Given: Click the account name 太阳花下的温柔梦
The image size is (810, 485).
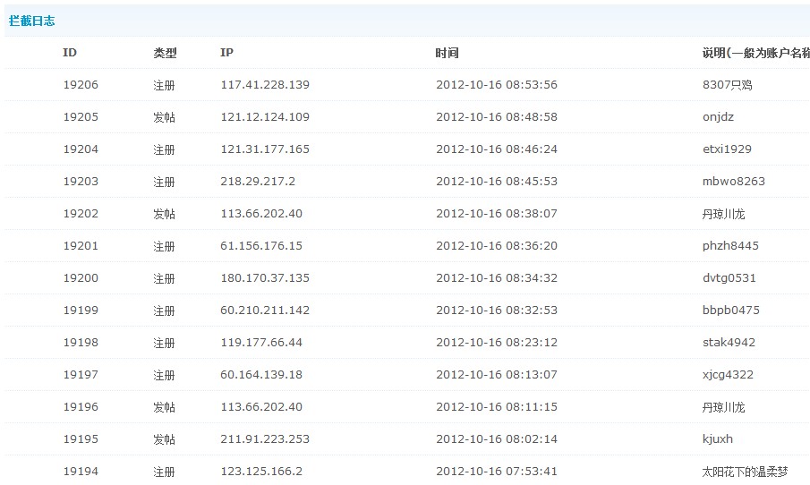Looking at the screenshot, I should point(745,472).
